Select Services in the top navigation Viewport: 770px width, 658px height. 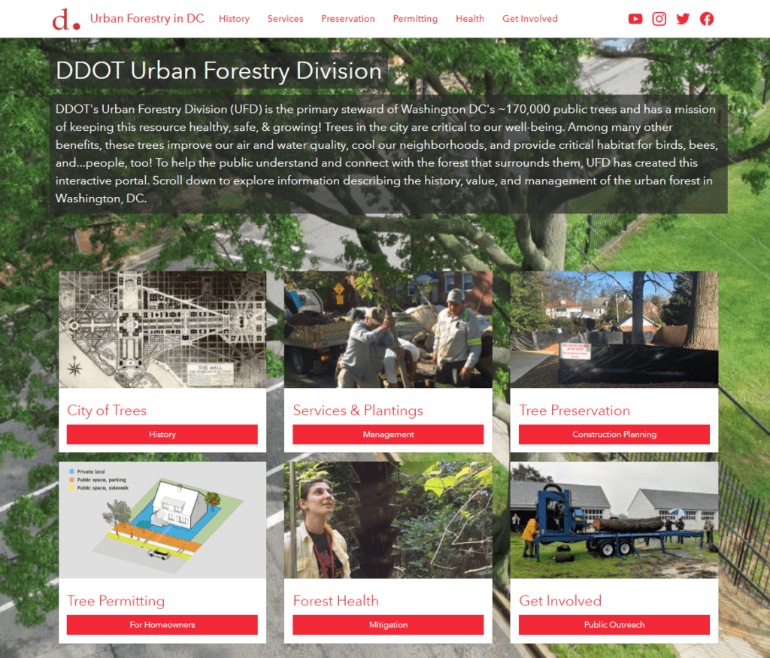coord(285,19)
